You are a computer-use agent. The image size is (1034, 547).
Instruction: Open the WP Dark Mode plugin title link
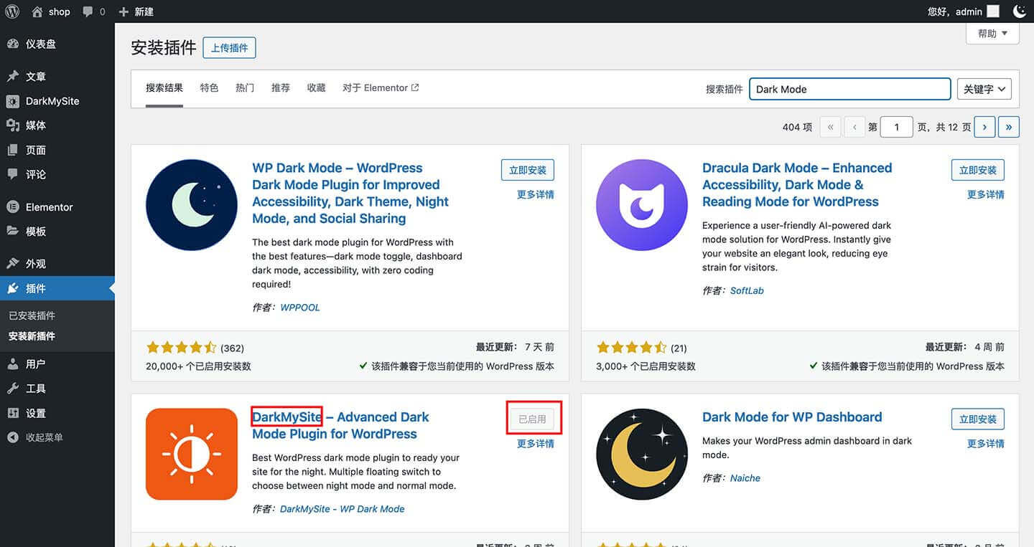click(350, 193)
